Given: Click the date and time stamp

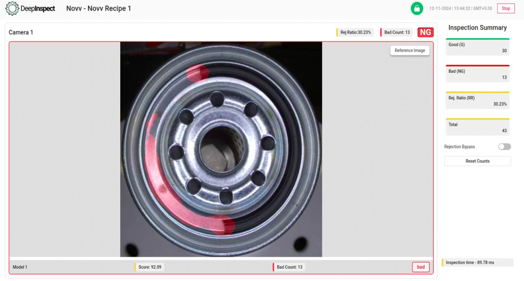Looking at the screenshot, I should click(460, 8).
